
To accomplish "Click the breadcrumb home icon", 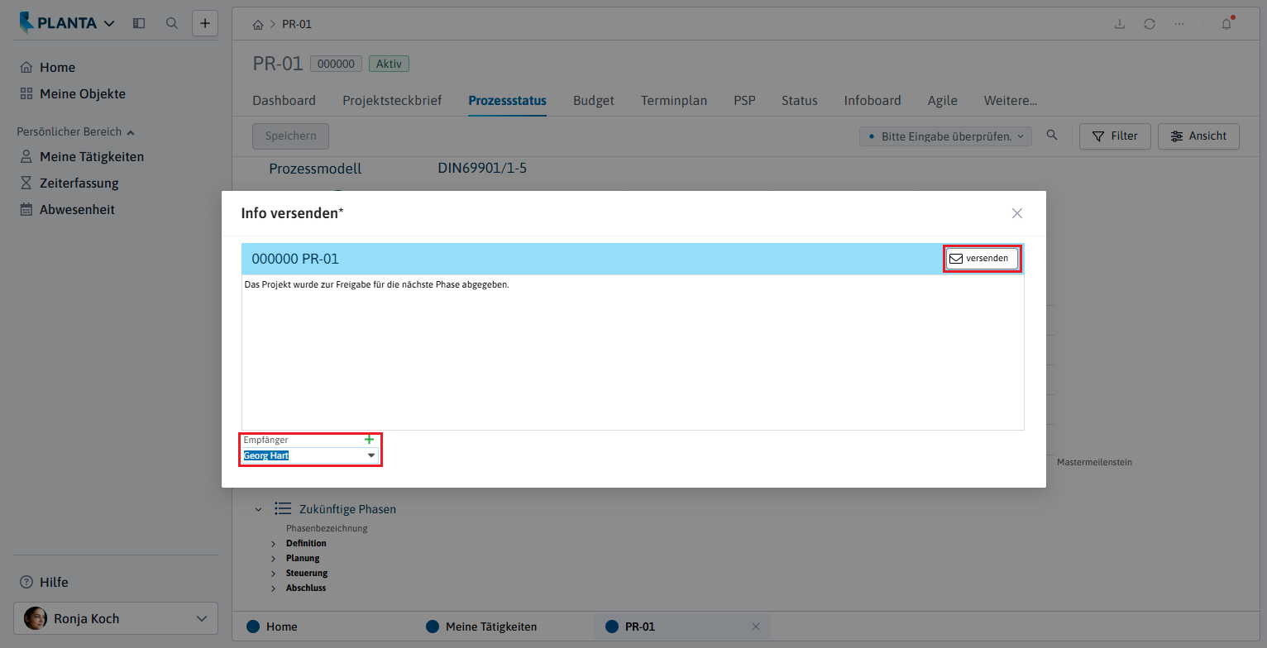I will (258, 25).
